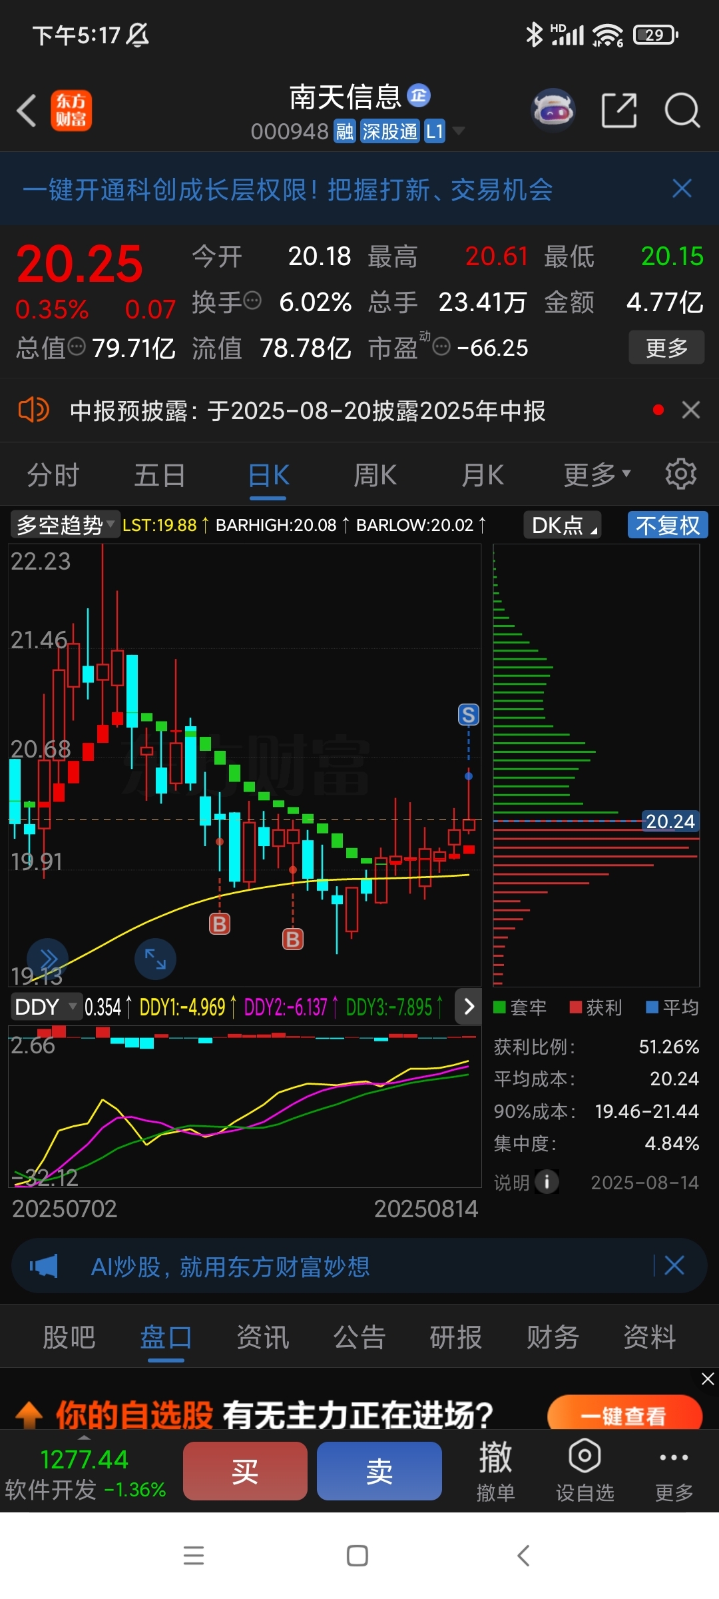The width and height of the screenshot is (719, 1599).
Task: Open chart settings gear icon
Action: [x=680, y=474]
